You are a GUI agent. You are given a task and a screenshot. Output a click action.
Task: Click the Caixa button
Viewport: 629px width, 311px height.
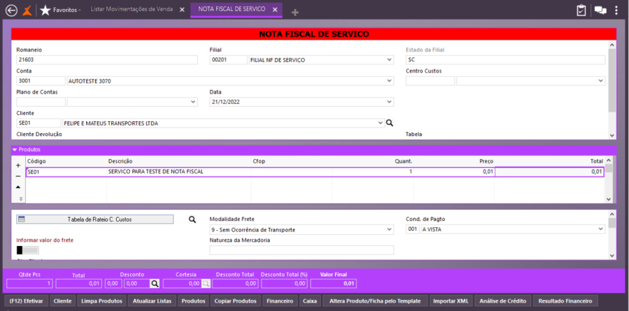click(x=310, y=301)
